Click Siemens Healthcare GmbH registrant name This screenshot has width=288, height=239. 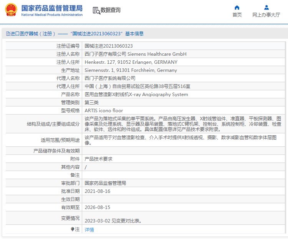click(136, 54)
